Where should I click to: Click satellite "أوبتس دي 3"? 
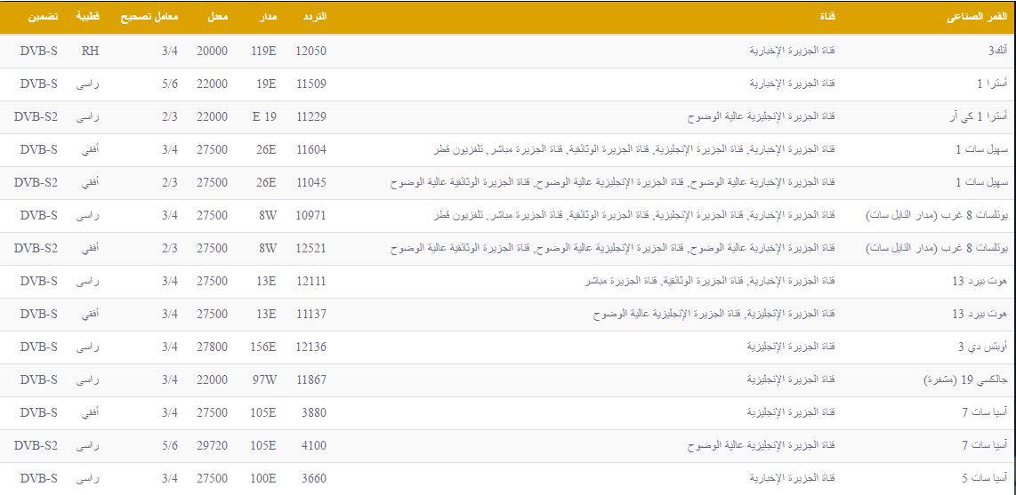[984, 347]
